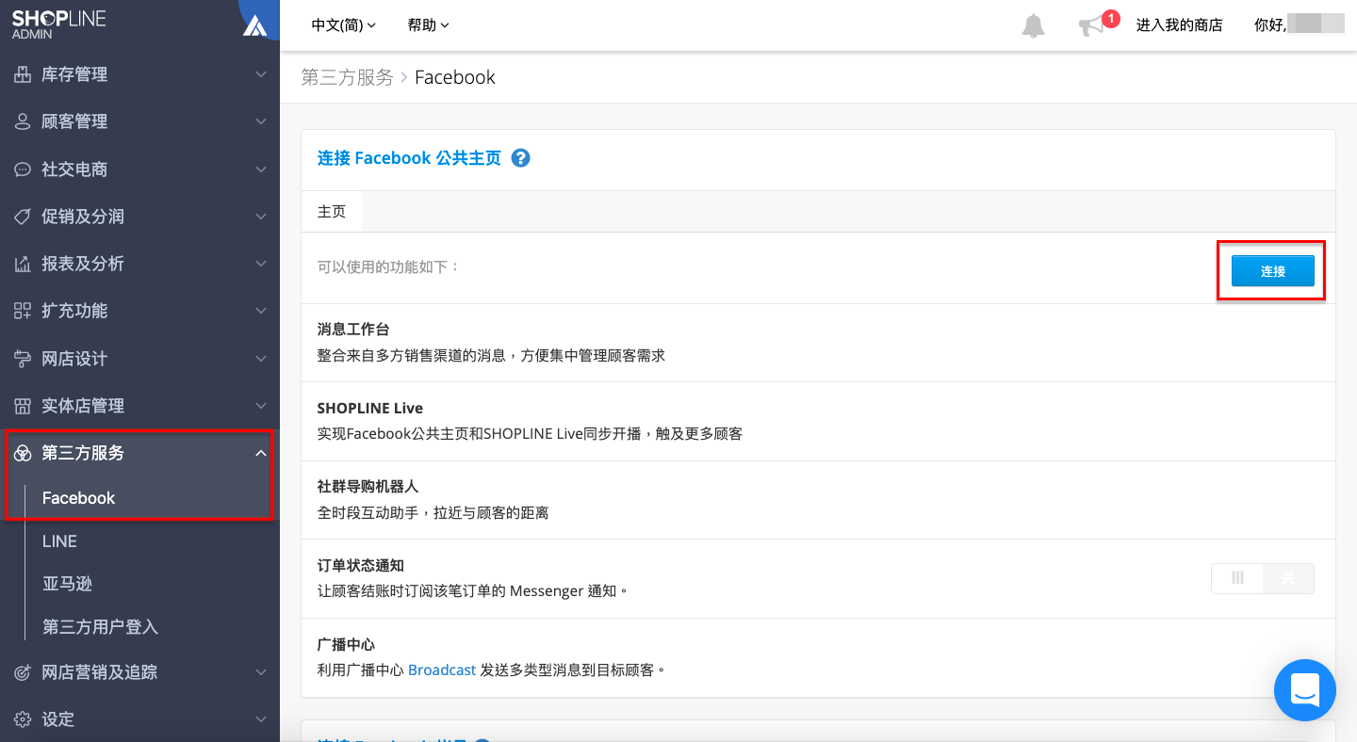Switch to the 主页 tab
This screenshot has height=742, width=1357.
tap(332, 212)
